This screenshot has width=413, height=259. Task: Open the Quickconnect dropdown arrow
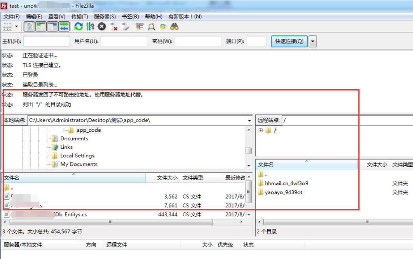tap(313, 41)
